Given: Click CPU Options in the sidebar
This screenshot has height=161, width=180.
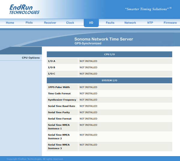Looking at the screenshot, I should (31, 58).
